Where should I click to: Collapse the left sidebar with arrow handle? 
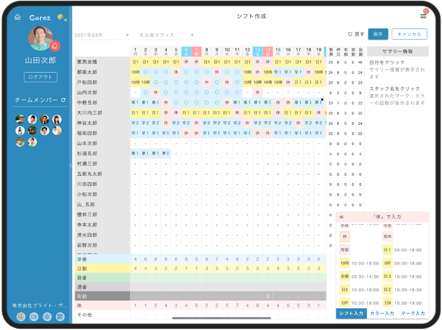tap(70, 166)
